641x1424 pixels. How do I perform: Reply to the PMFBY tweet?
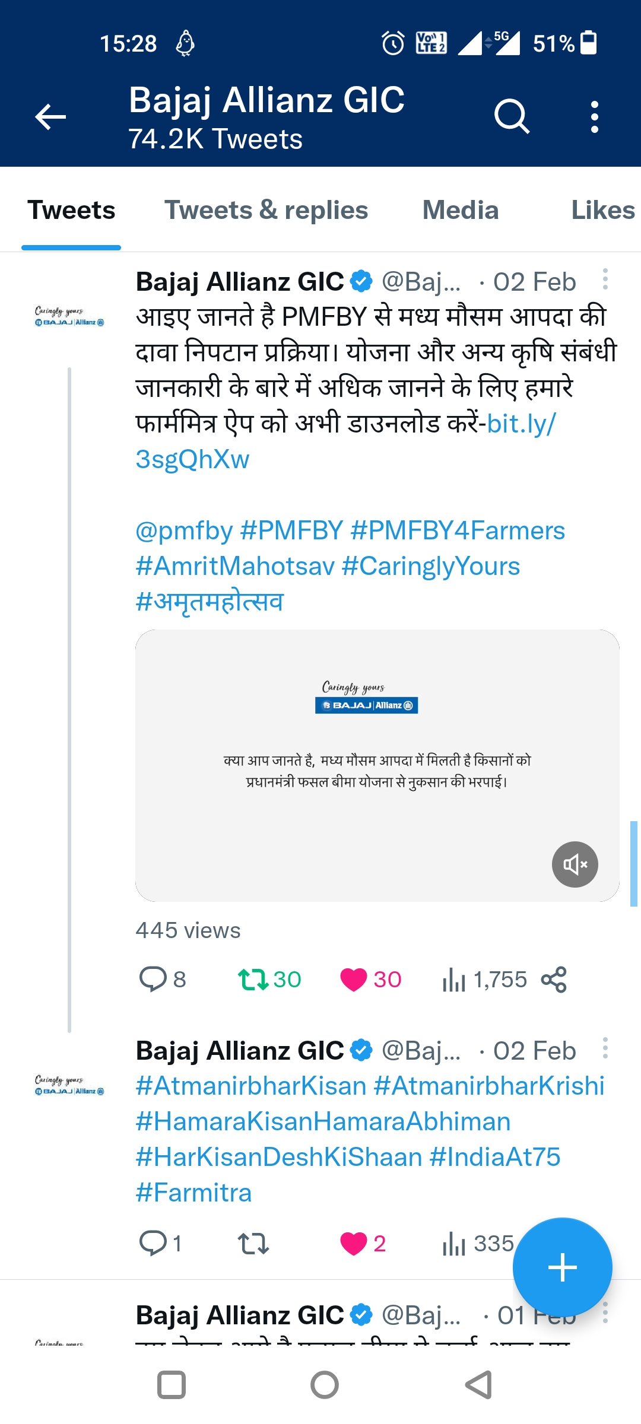pos(153,980)
